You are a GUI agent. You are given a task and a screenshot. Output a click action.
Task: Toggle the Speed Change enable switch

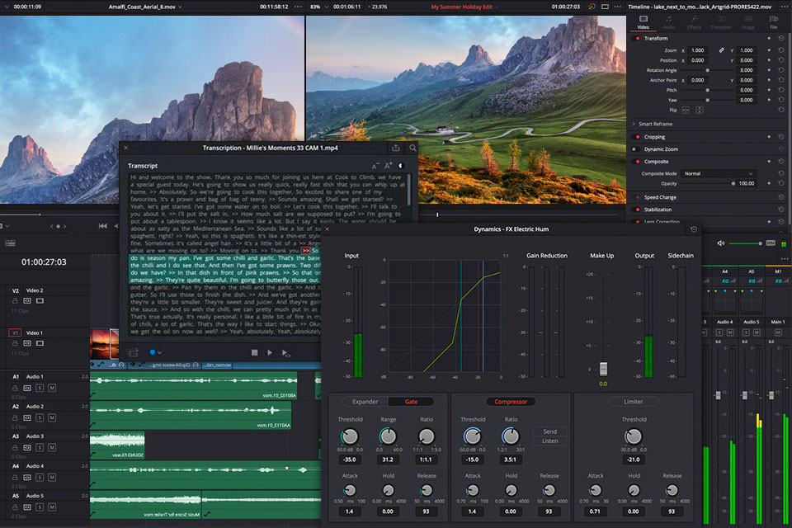click(x=638, y=197)
